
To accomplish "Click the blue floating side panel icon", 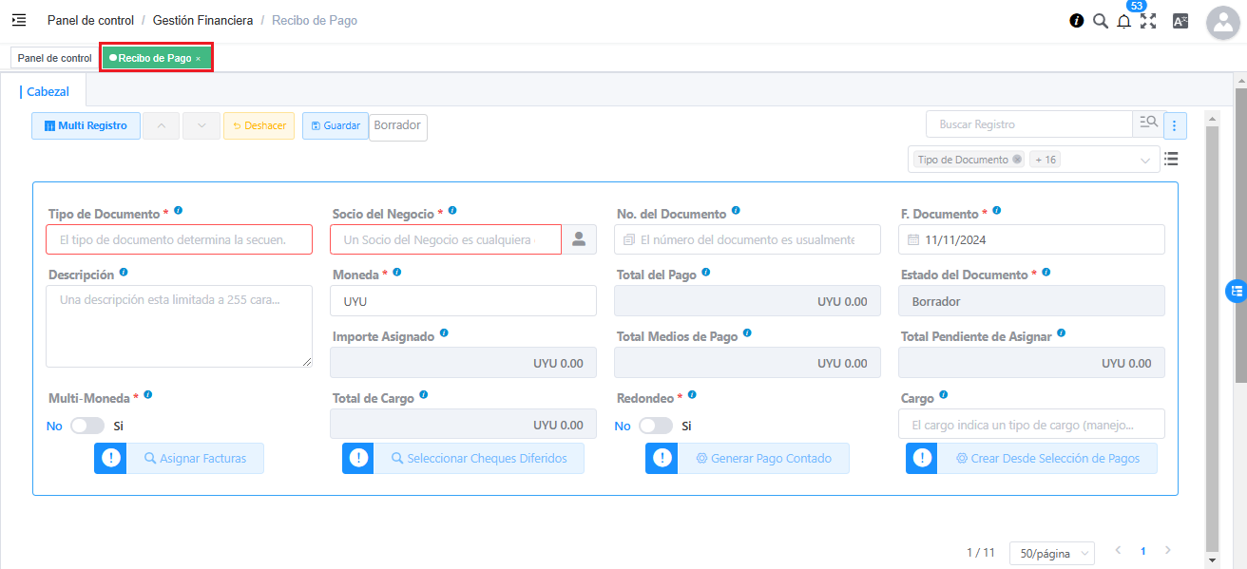I will [1236, 292].
